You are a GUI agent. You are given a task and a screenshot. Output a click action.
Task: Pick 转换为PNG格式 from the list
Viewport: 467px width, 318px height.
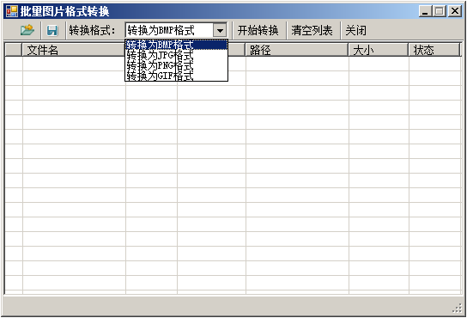coord(176,65)
